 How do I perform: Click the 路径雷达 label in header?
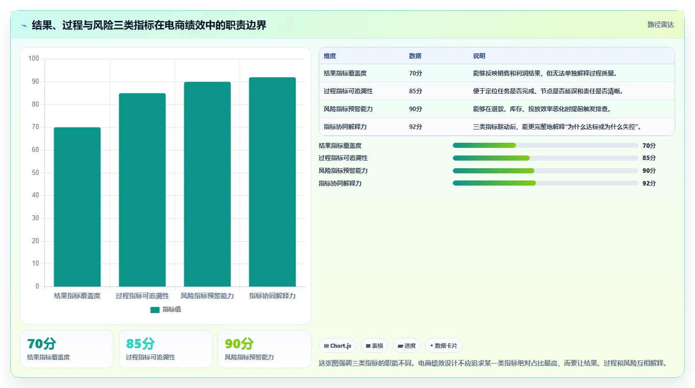pyautogui.click(x=661, y=24)
